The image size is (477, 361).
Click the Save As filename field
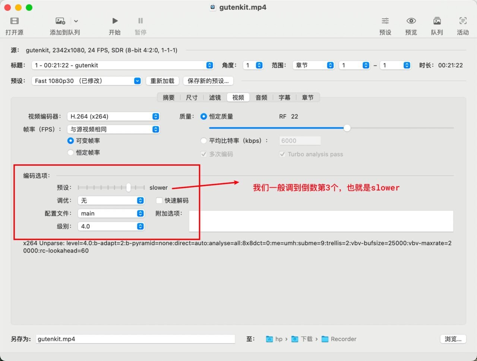[136, 339]
